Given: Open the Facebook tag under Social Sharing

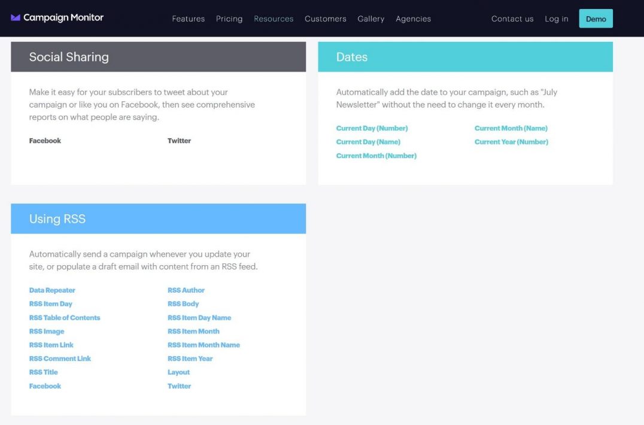Looking at the screenshot, I should pyautogui.click(x=44, y=140).
